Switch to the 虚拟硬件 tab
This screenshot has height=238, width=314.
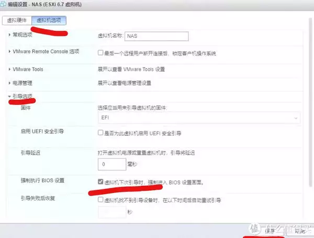click(x=17, y=20)
